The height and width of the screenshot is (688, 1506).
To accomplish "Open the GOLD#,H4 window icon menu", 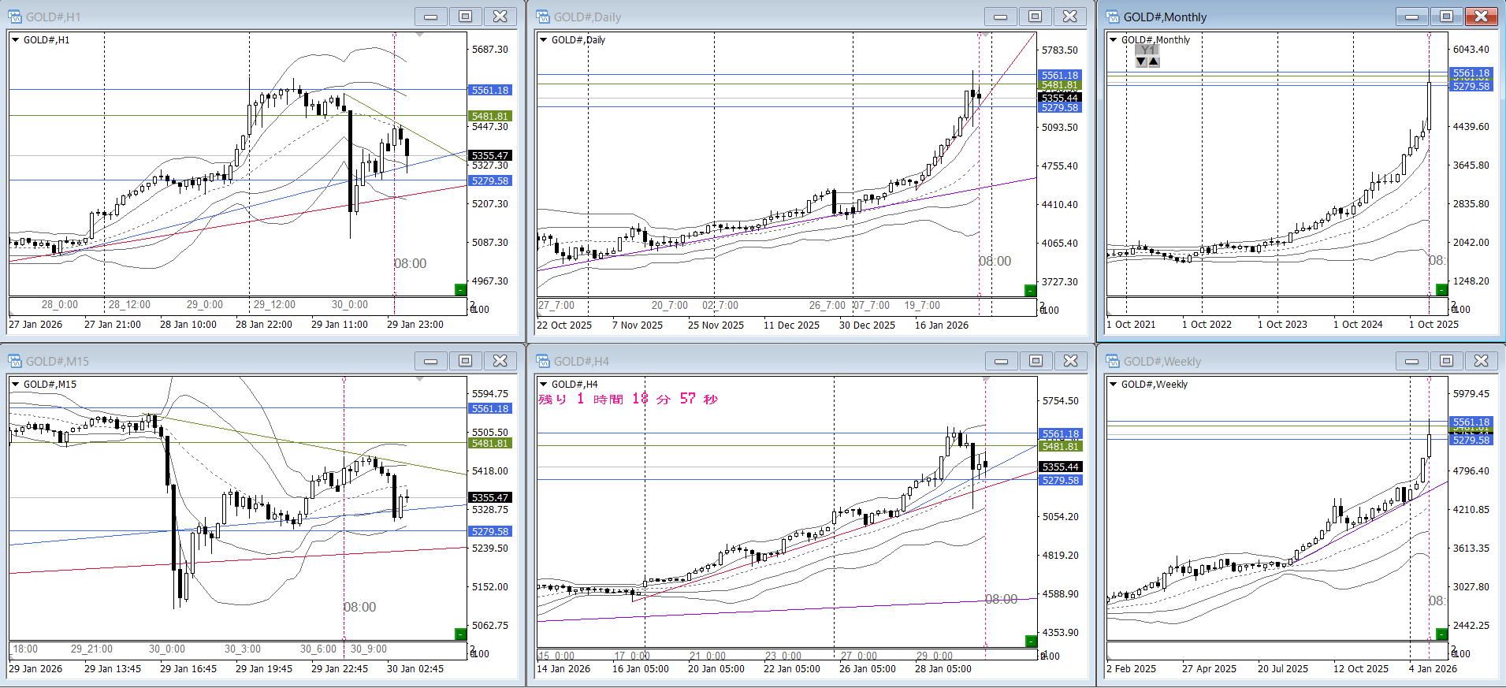I will (543, 361).
